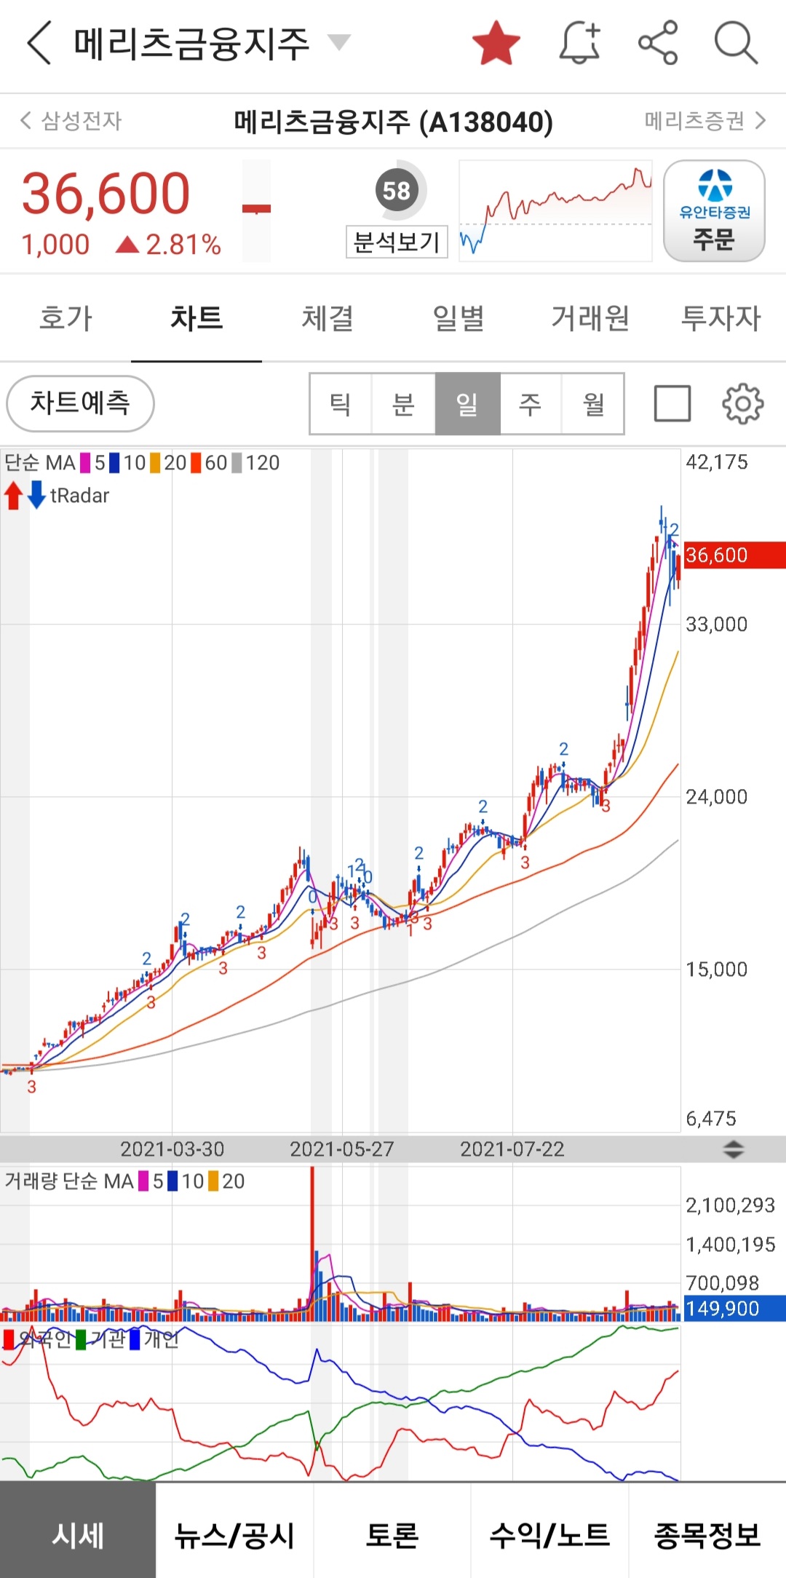The image size is (786, 1578).
Task: Tap the 메리츠금융지주 (A138040) title
Action: (393, 122)
